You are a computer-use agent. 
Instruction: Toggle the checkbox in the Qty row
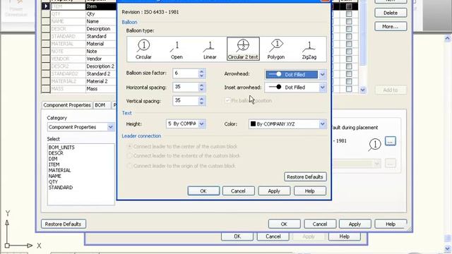[349, 14]
